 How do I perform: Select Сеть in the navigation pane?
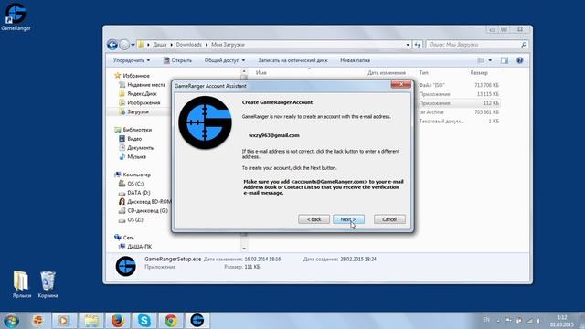[x=128, y=238]
